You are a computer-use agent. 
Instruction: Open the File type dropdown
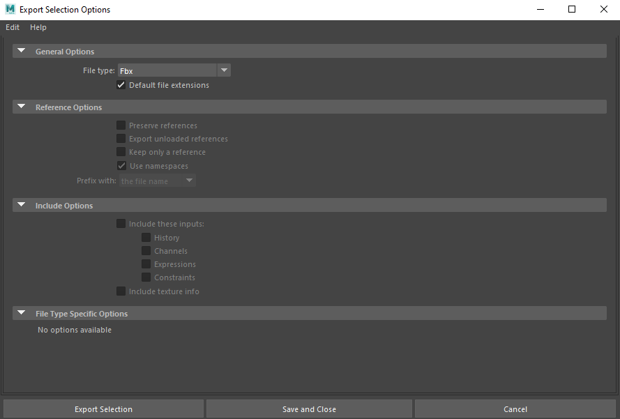click(x=224, y=70)
